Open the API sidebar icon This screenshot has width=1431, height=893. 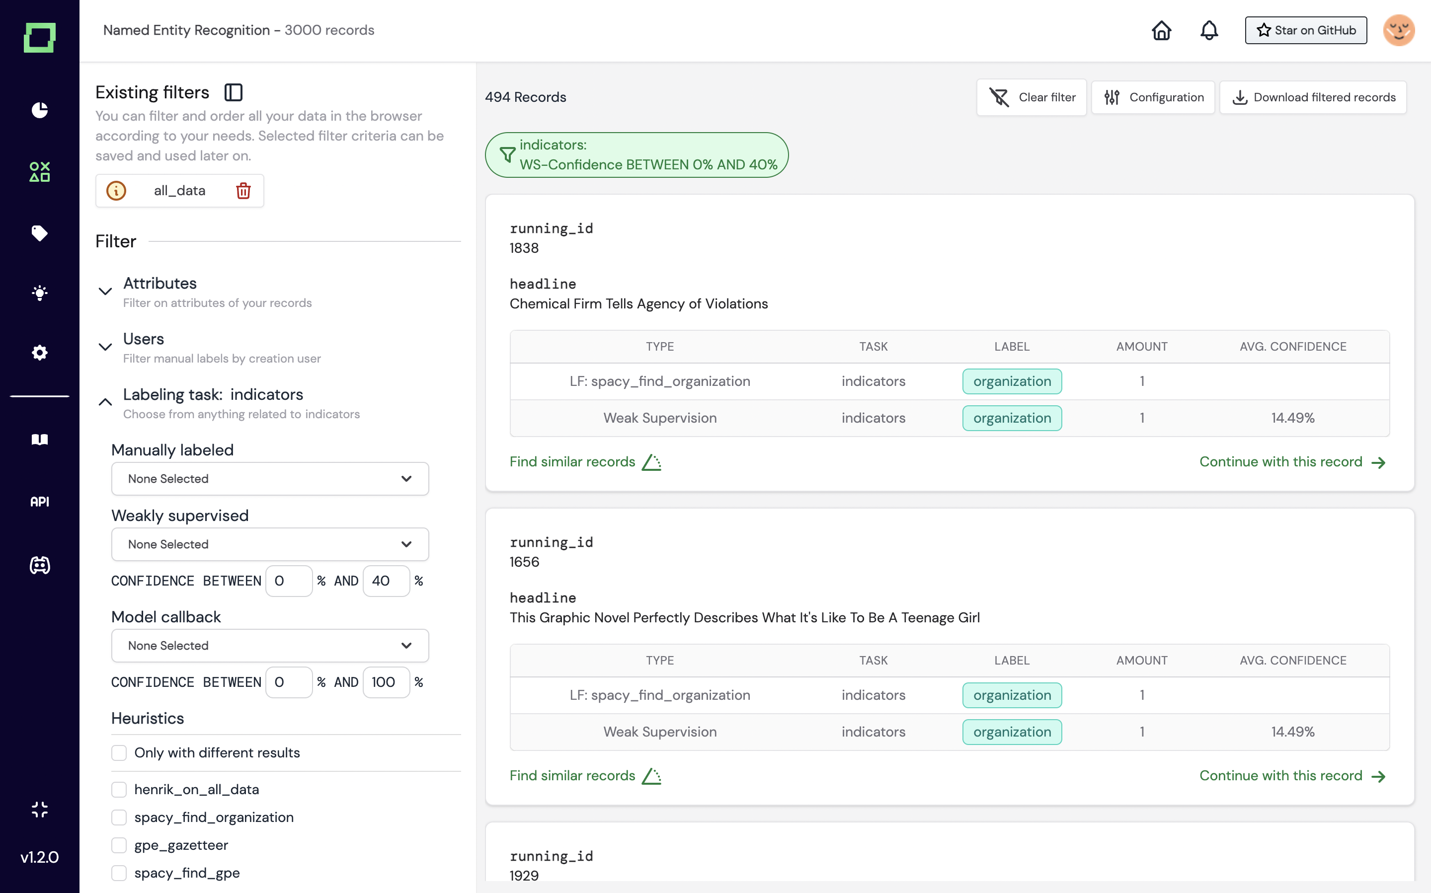(x=40, y=502)
